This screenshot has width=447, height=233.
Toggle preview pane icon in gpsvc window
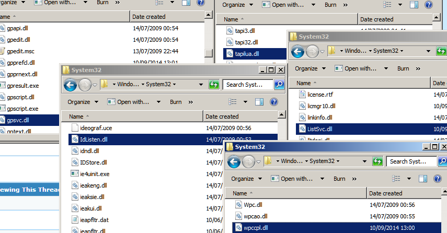[x=186, y=3]
